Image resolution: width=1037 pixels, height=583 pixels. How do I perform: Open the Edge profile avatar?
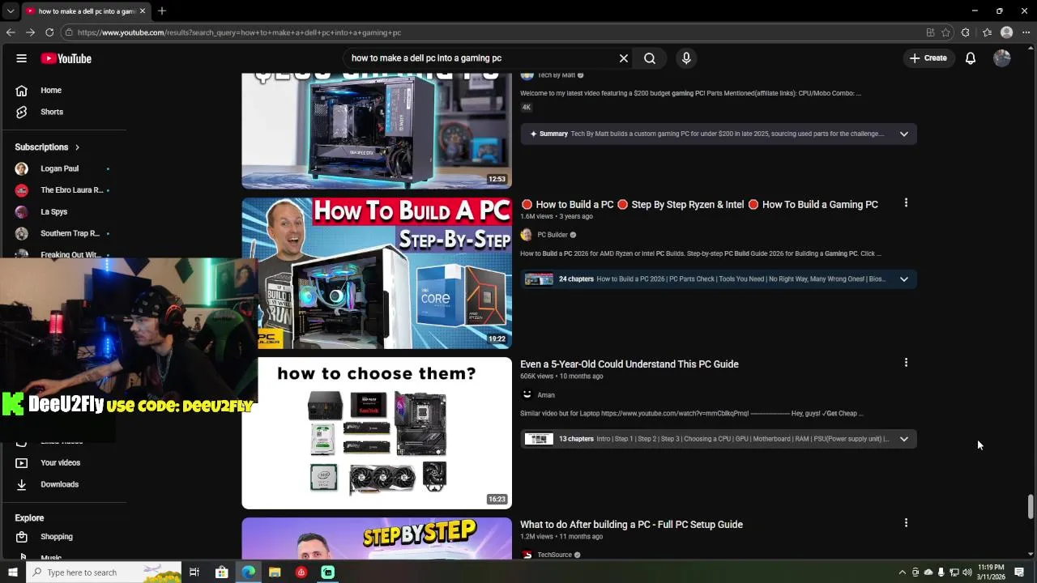point(1007,32)
